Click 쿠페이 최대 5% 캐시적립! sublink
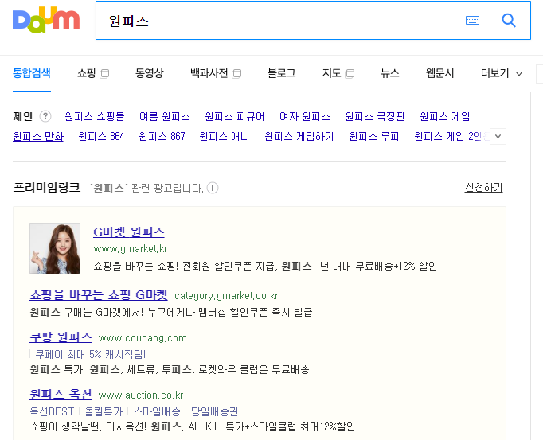Screen dimensions: 543x440 91,355
